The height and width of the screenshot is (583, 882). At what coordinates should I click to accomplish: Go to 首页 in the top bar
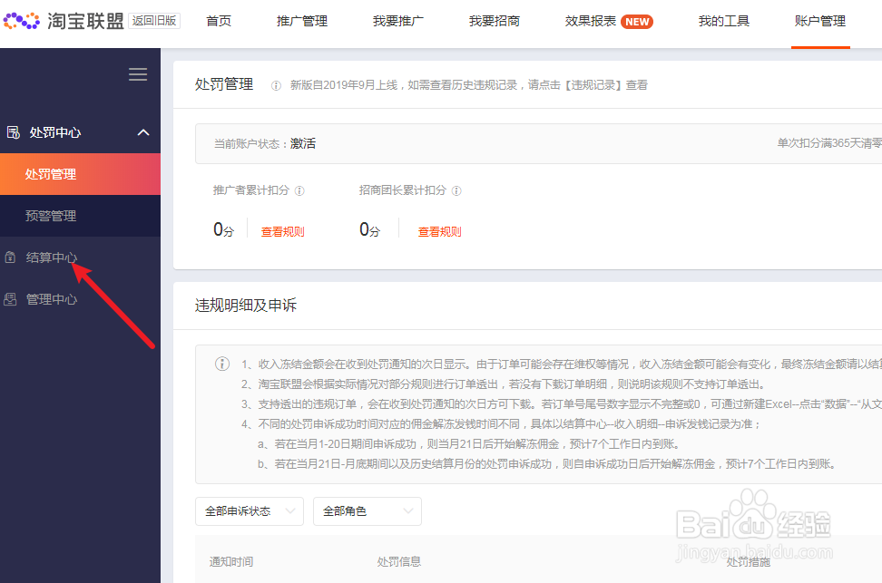coord(218,21)
